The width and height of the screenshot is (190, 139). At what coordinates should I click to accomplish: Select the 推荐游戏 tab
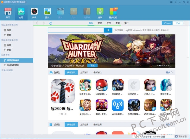click(71, 72)
